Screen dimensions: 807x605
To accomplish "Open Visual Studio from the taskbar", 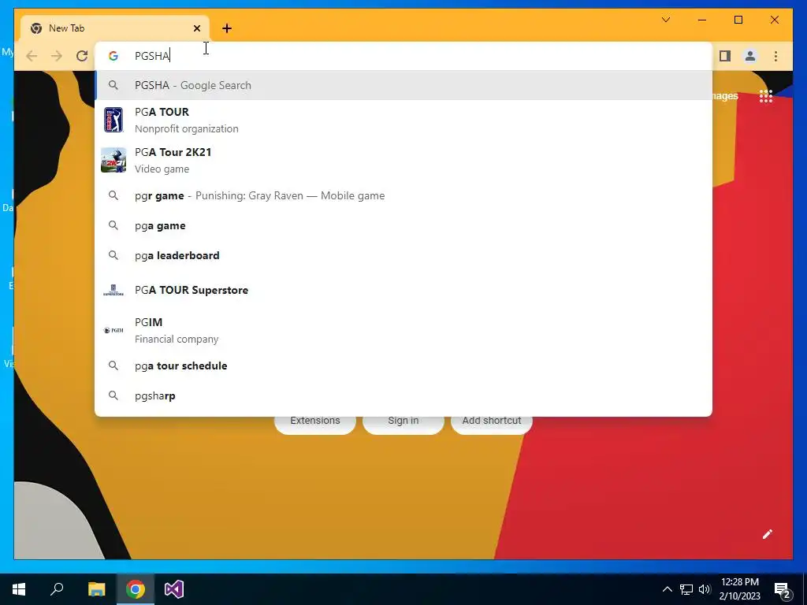I will pos(174,589).
